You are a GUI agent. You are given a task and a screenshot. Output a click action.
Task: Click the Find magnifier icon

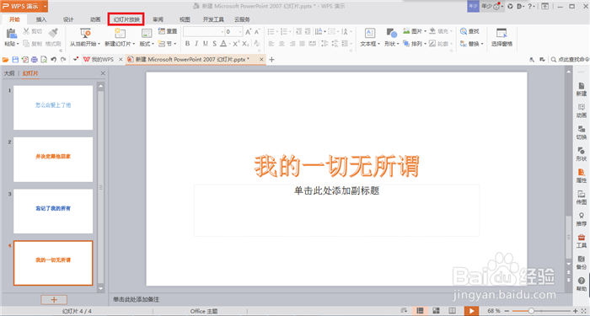[464, 32]
